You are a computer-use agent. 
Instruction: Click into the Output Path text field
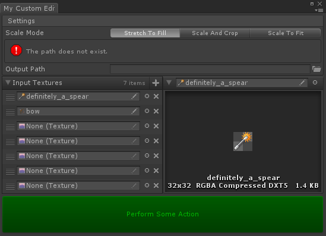click(210, 69)
